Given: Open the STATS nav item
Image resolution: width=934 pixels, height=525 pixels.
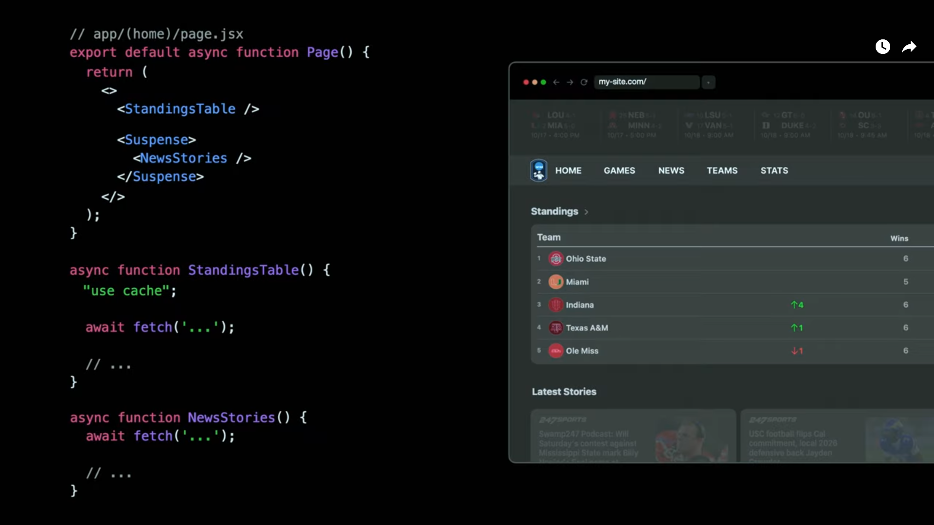Looking at the screenshot, I should click(x=774, y=171).
